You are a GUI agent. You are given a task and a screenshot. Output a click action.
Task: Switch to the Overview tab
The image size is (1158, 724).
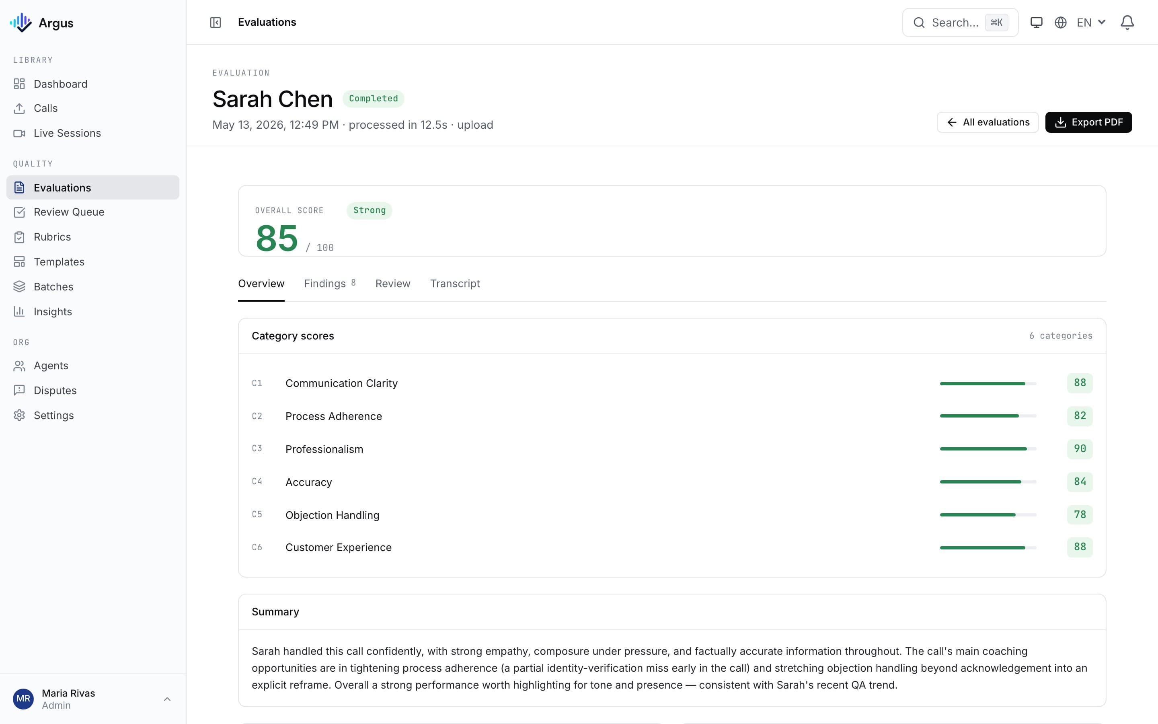(x=261, y=284)
